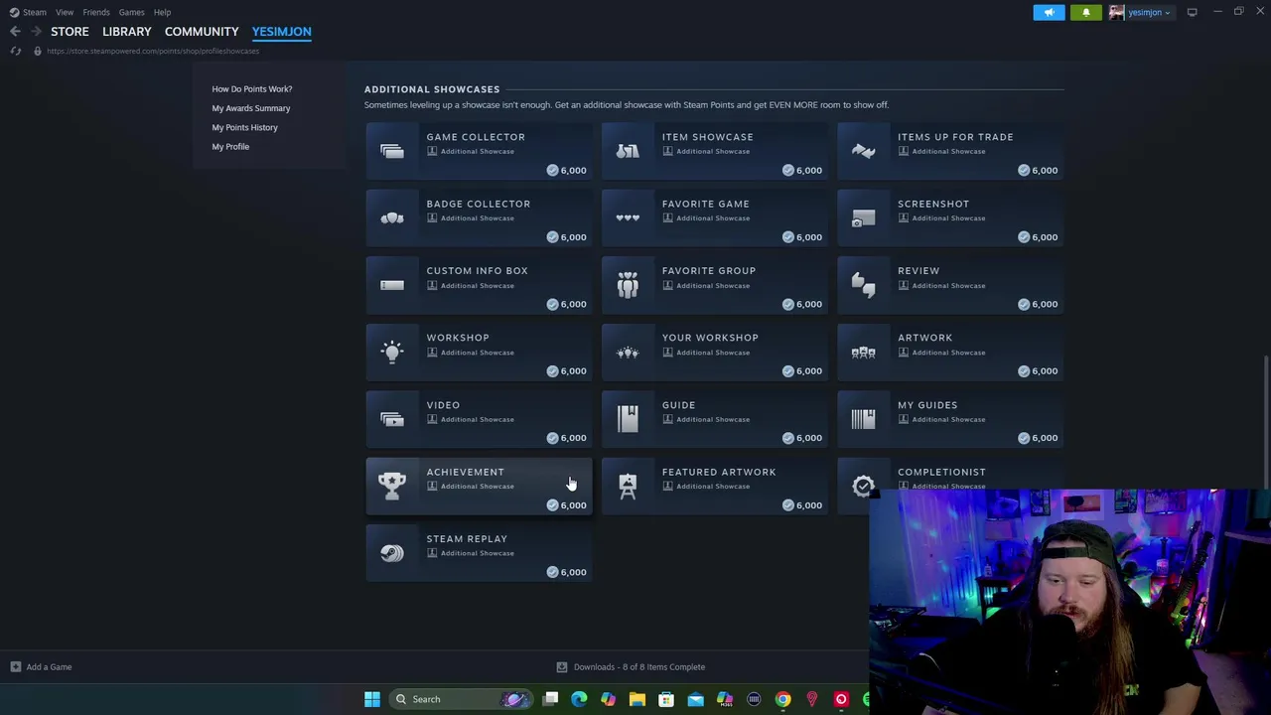This screenshot has height=715, width=1271.
Task: Pick the Workshop lightbulb icon
Action: coord(392,352)
